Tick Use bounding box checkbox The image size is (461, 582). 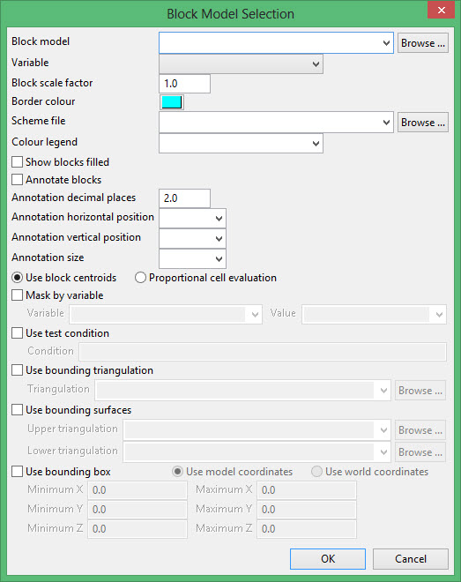tap(17, 472)
